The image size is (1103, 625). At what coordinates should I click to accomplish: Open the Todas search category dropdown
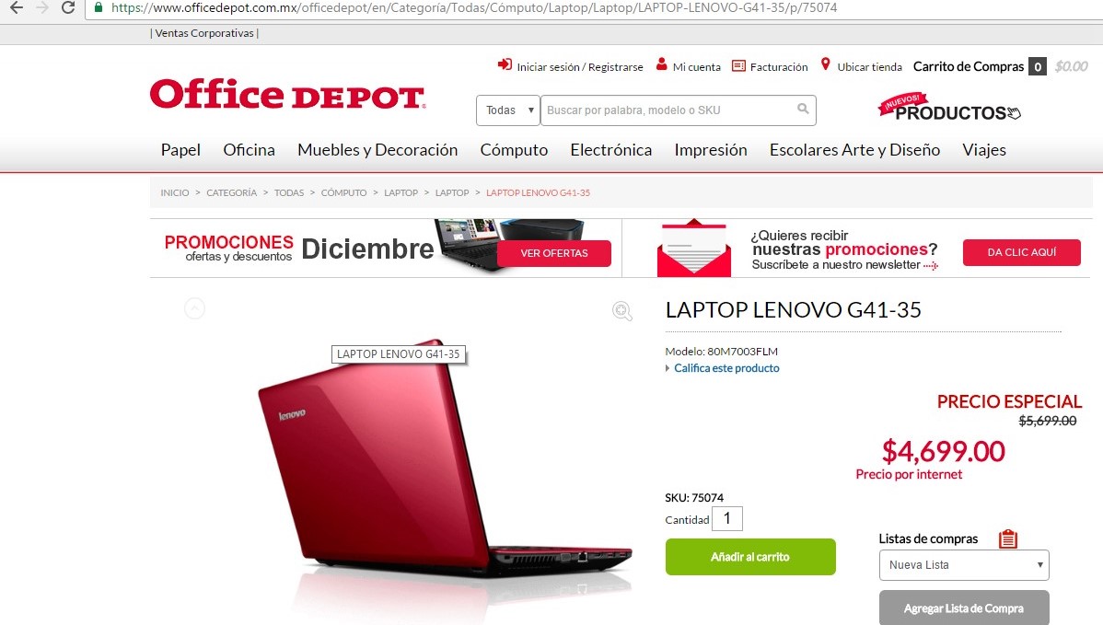[x=508, y=110]
